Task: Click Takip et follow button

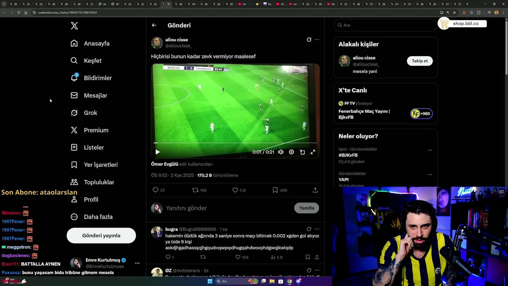Action: (x=419, y=61)
